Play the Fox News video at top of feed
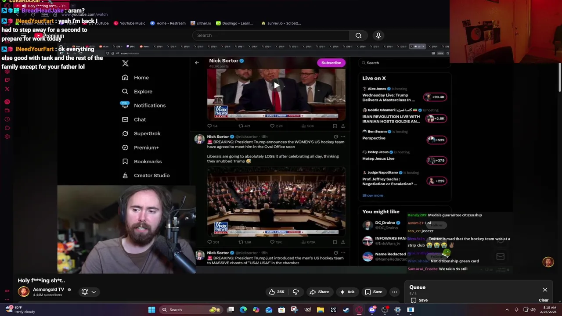 coord(276,85)
